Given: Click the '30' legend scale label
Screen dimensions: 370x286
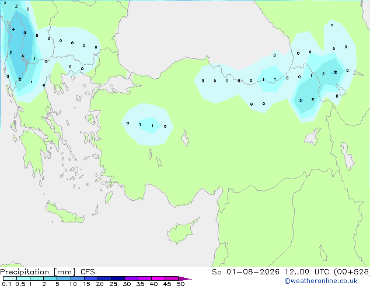Looking at the screenshot, I should [127, 284].
